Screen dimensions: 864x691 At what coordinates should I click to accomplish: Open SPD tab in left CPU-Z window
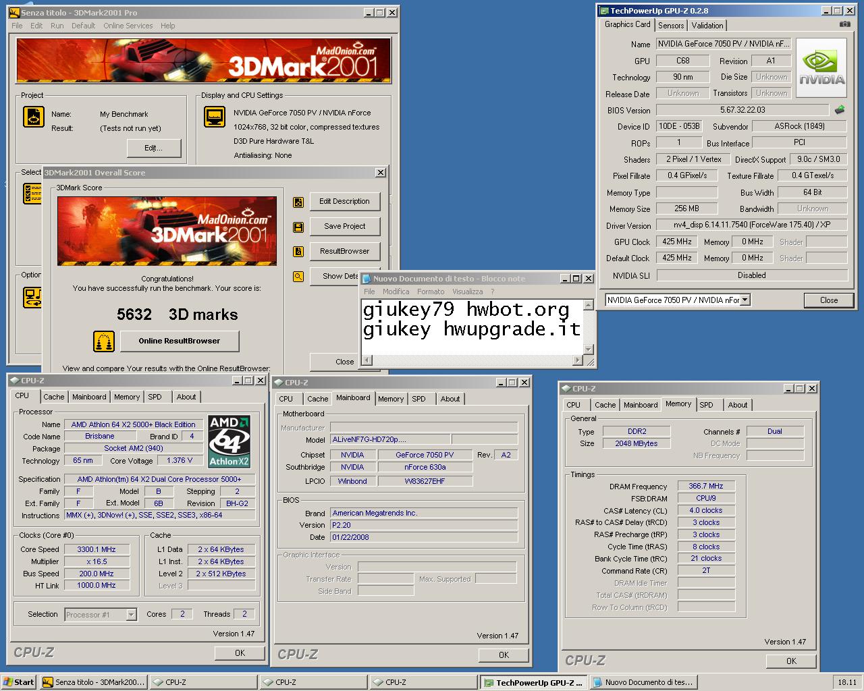pos(155,397)
